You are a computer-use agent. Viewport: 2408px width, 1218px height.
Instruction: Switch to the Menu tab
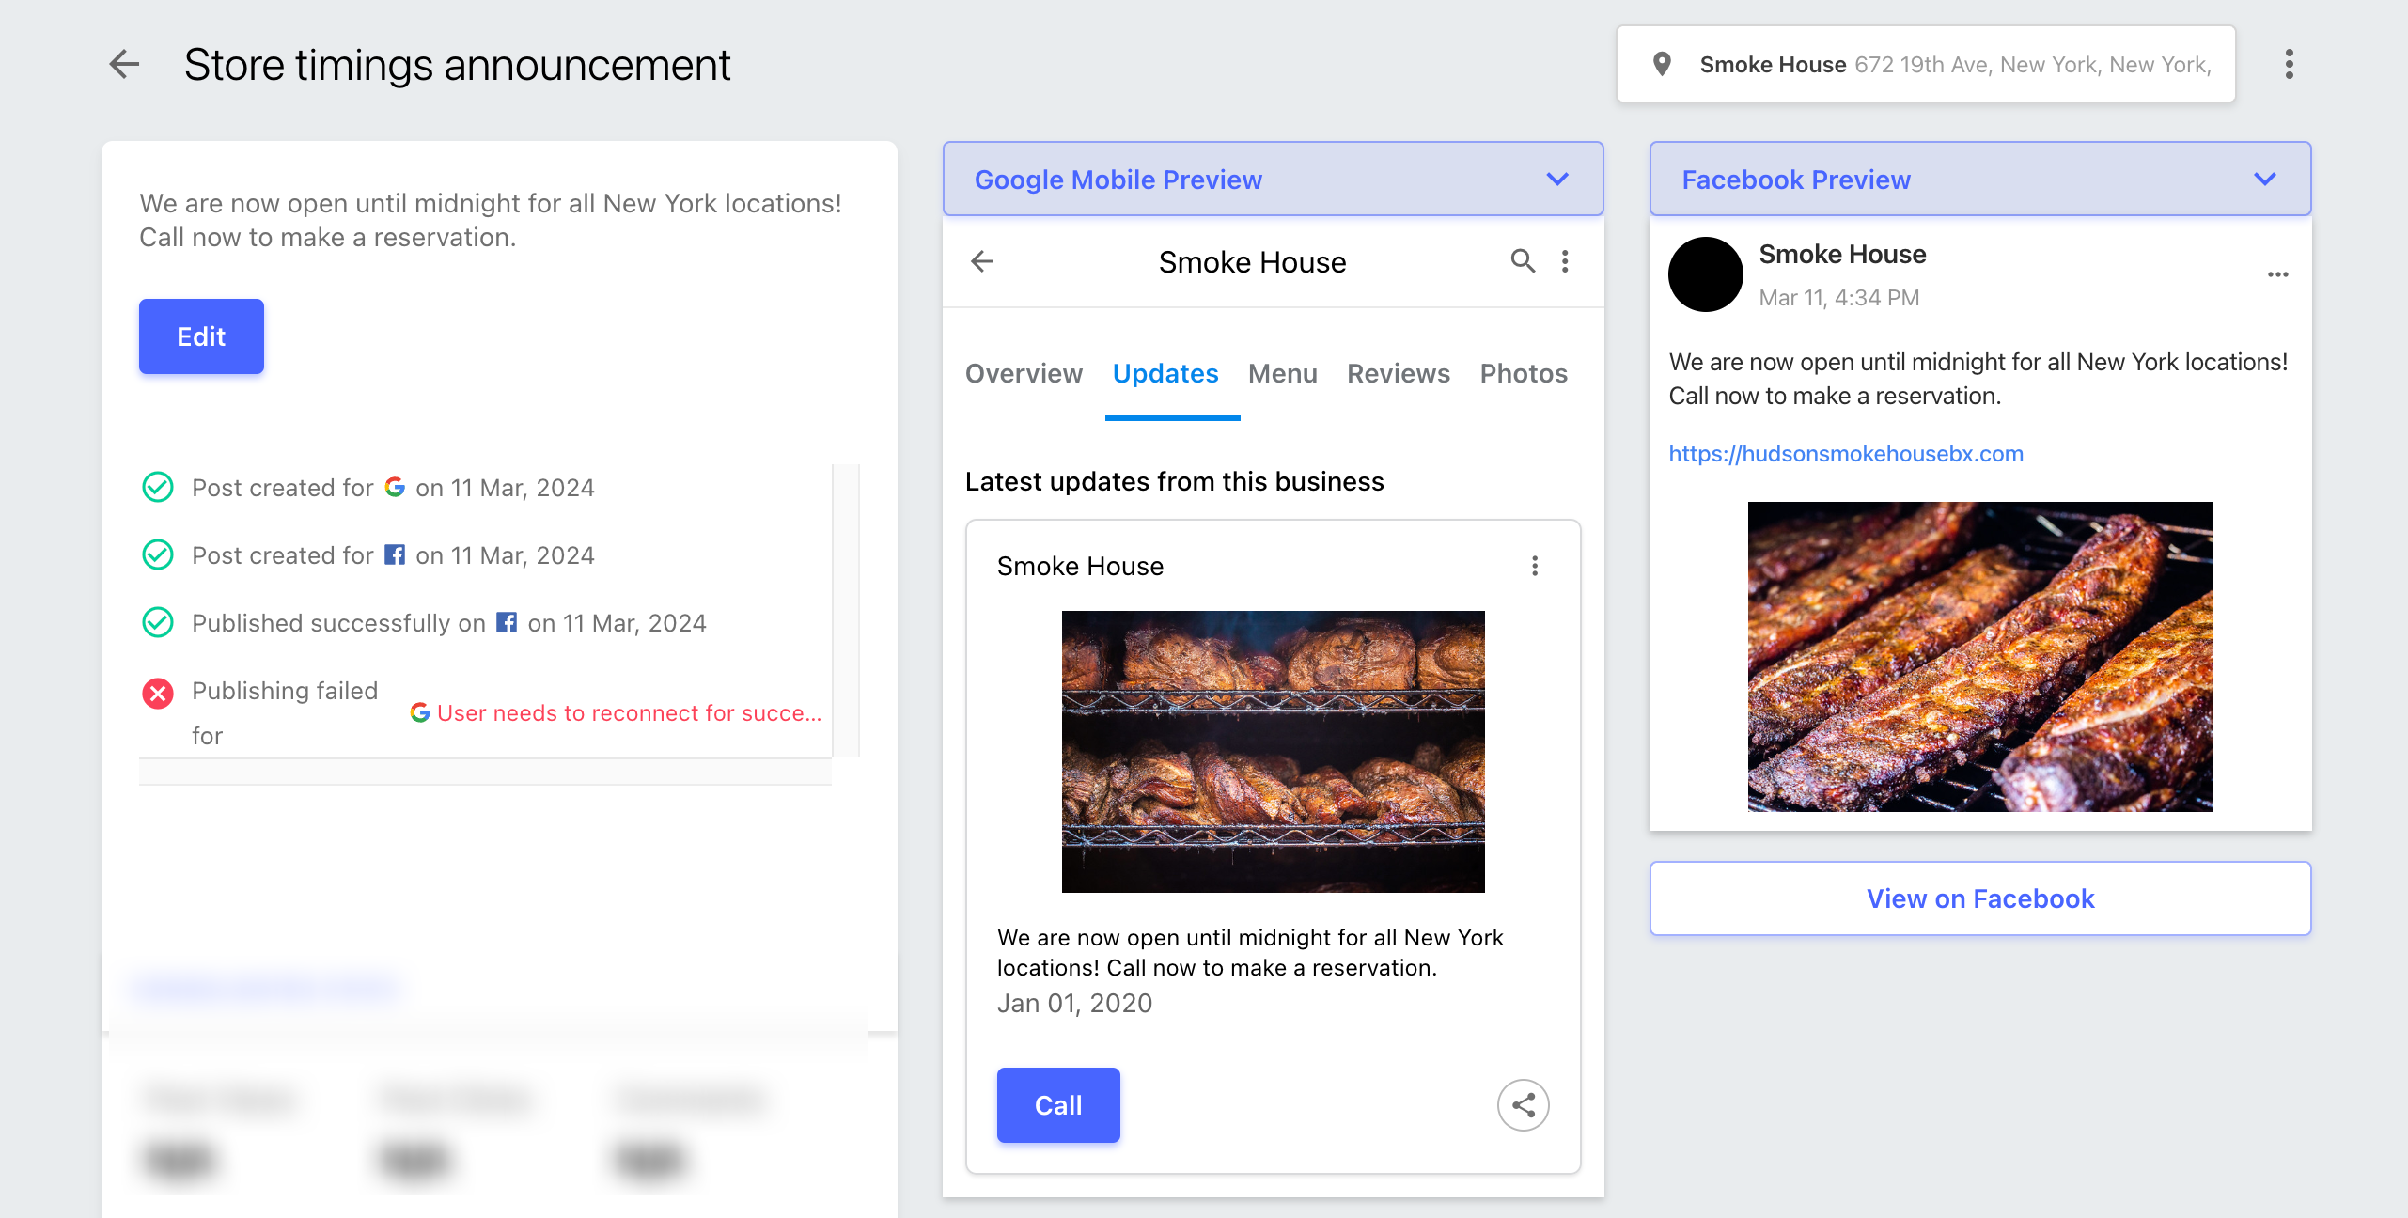(x=1282, y=373)
